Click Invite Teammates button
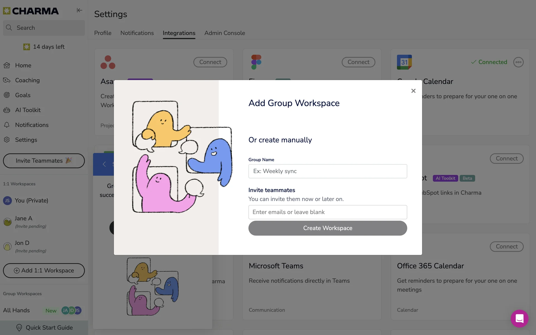Image resolution: width=536 pixels, height=335 pixels. point(44,161)
